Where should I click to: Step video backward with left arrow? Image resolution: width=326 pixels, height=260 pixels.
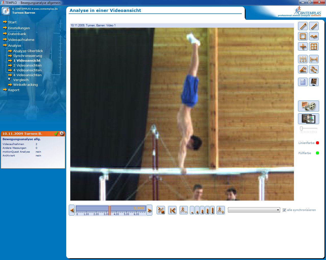(x=72, y=210)
